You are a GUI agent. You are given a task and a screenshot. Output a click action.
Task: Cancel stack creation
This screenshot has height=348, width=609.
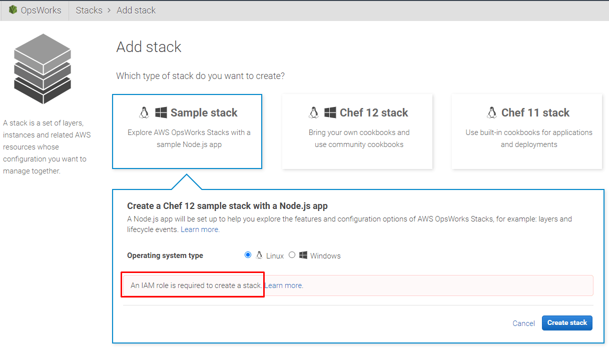pos(524,323)
